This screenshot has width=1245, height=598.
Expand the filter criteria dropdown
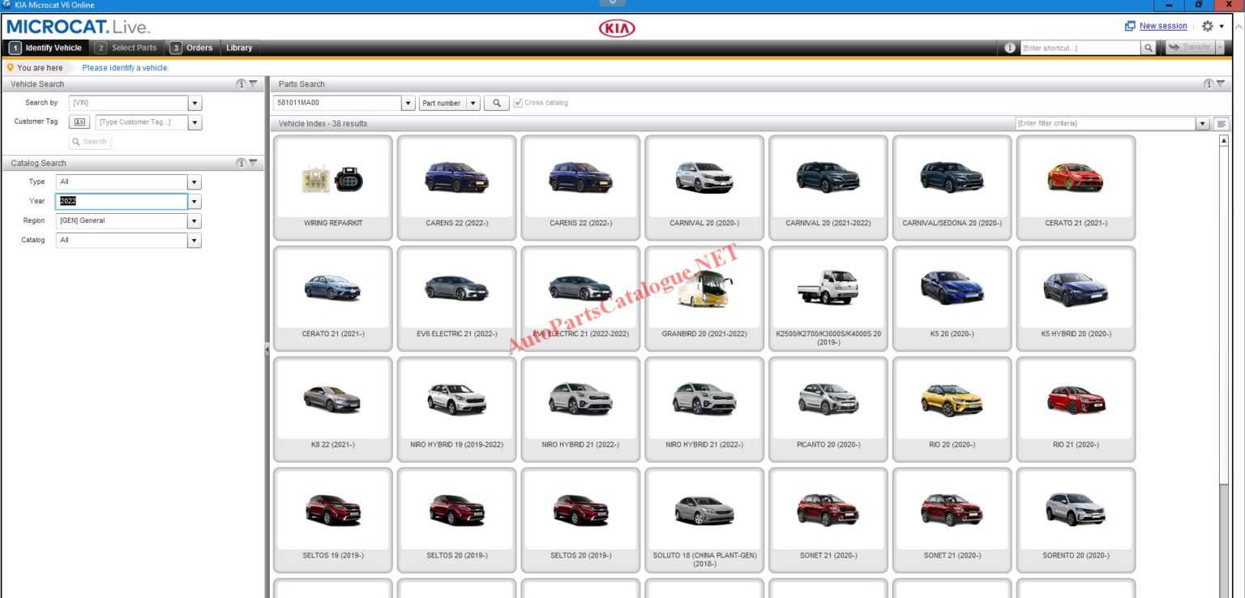click(x=1202, y=123)
